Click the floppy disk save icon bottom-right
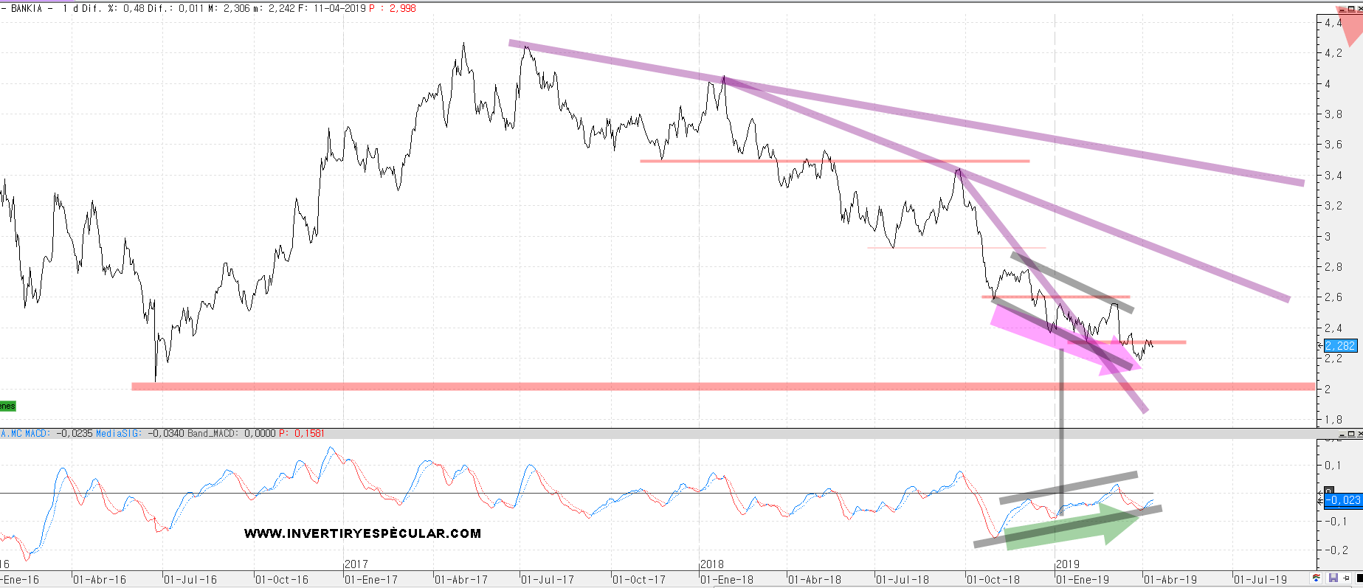 (1333, 578)
